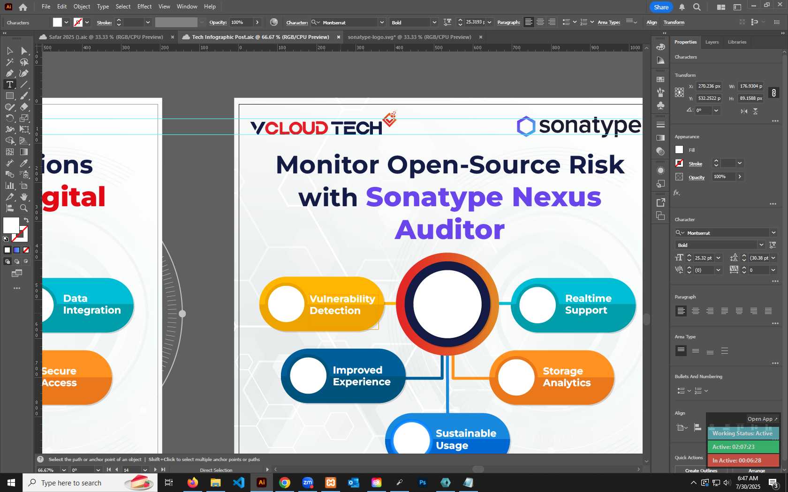The image size is (788, 492).
Task: Open Bold font style dropdown in control bar
Action: pos(434,22)
